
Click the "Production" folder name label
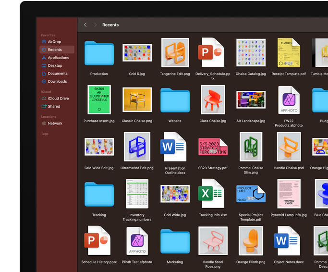tap(99, 74)
